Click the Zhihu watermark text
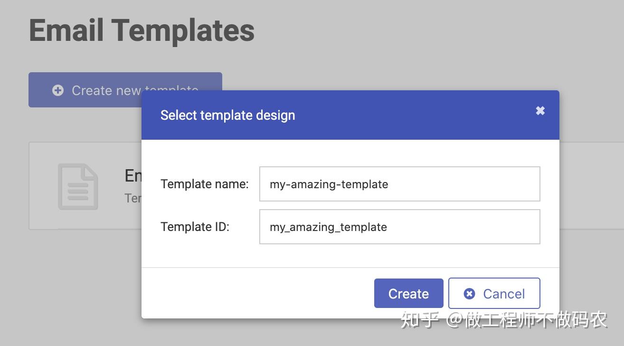The image size is (624, 346). point(503,319)
